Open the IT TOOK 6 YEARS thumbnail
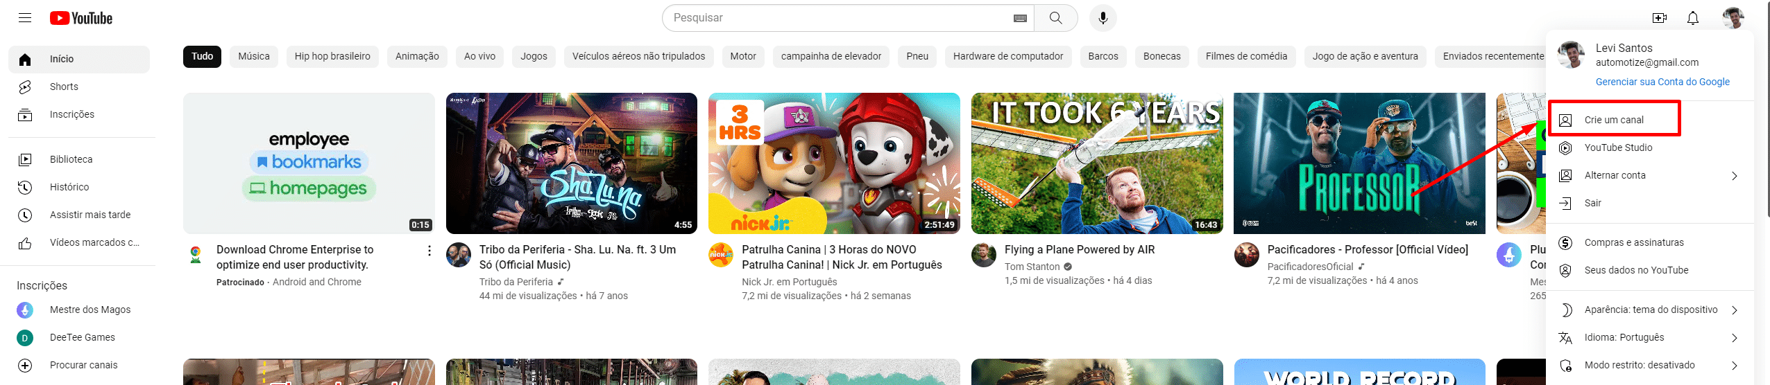The width and height of the screenshot is (1770, 385). (x=1097, y=163)
